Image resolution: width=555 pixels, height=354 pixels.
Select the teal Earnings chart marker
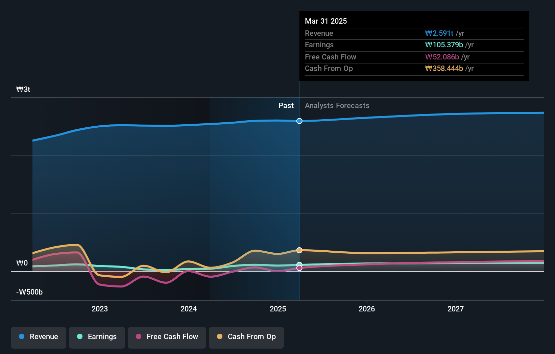point(299,265)
